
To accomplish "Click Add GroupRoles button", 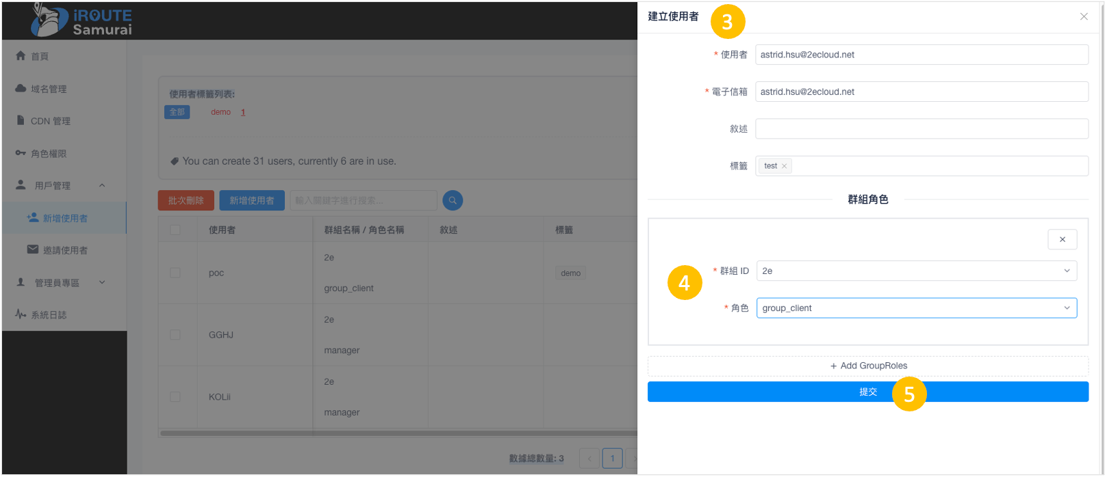I will (867, 366).
